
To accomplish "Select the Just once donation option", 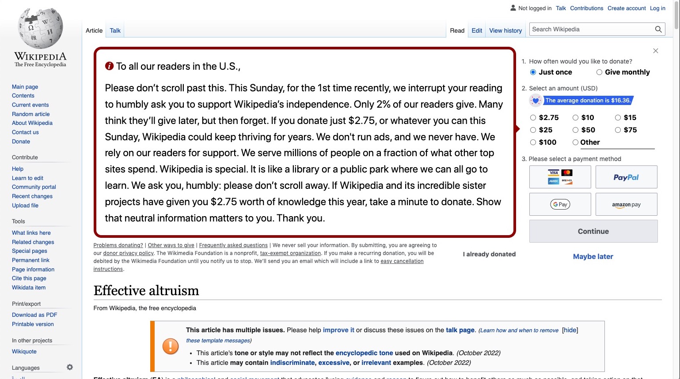I will pos(533,72).
